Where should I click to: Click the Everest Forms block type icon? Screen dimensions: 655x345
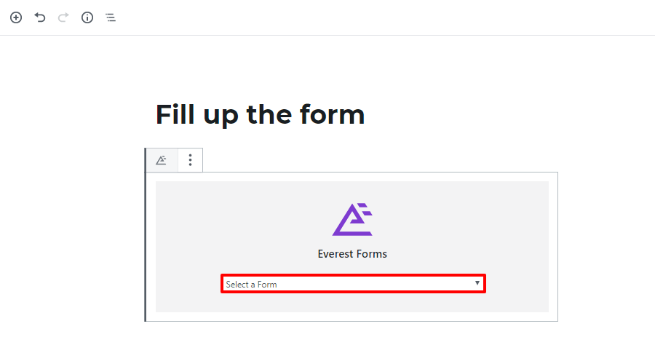coord(162,160)
